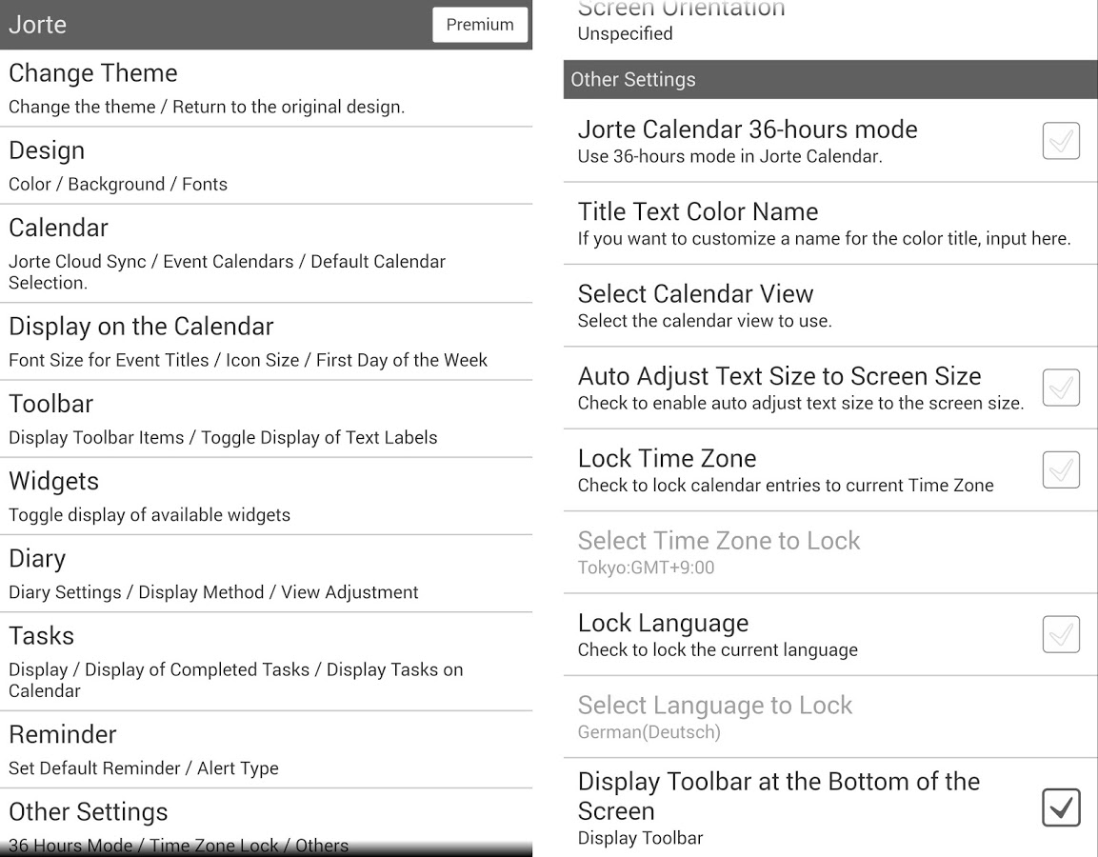This screenshot has width=1098, height=857.
Task: Open Widgets settings entry
Action: pyautogui.click(x=266, y=496)
